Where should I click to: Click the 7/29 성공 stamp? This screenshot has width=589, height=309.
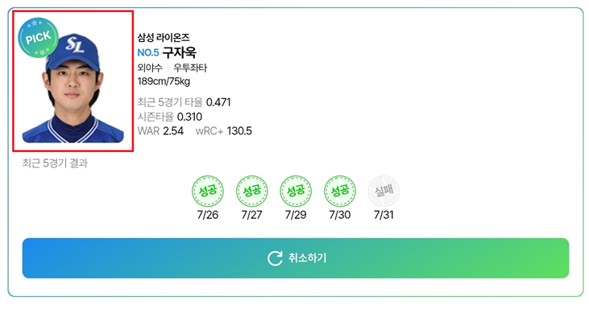click(x=296, y=191)
